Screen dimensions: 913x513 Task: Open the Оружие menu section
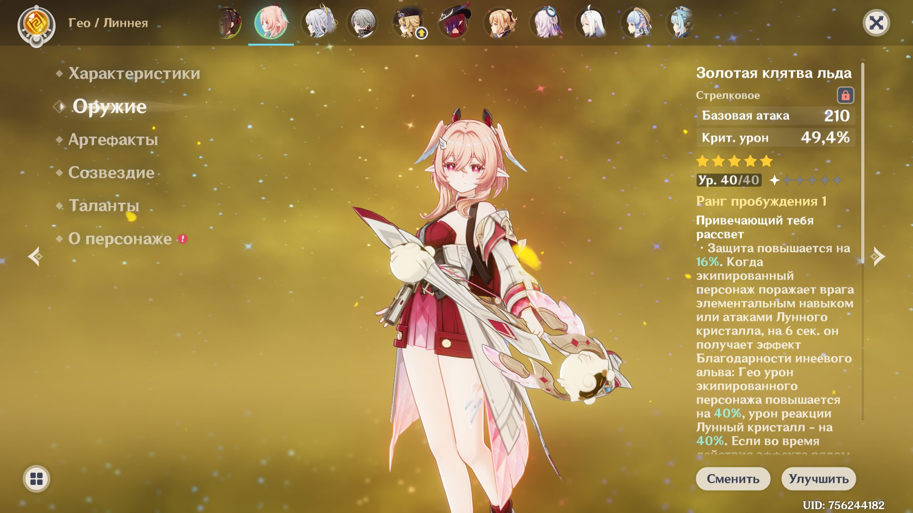tap(109, 106)
